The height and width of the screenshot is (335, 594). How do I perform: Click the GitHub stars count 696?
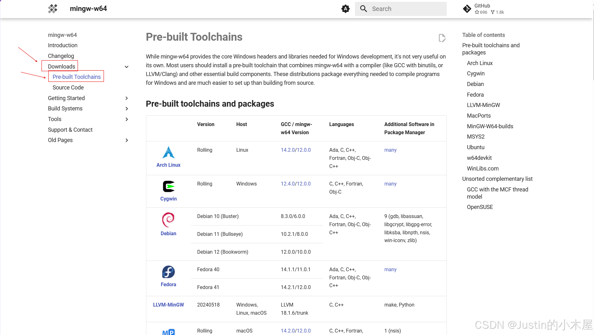coord(481,12)
